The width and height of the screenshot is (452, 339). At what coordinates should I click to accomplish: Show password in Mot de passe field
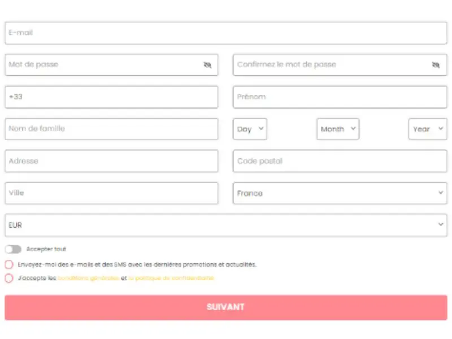pos(207,65)
